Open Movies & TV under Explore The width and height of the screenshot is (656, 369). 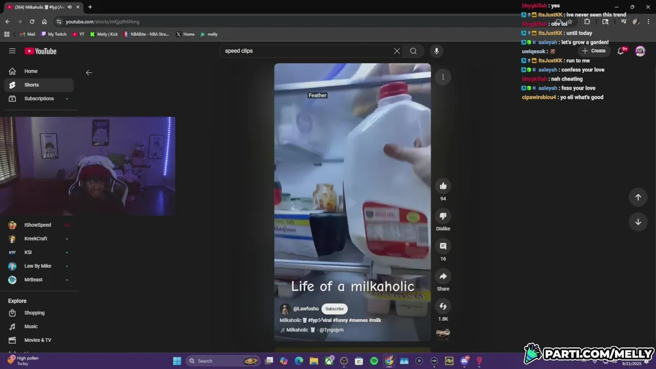tap(39, 340)
